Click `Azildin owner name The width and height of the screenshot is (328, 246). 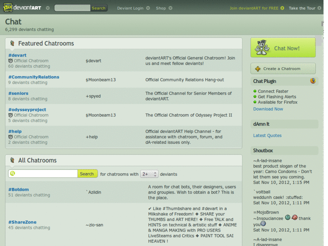click(x=93, y=192)
